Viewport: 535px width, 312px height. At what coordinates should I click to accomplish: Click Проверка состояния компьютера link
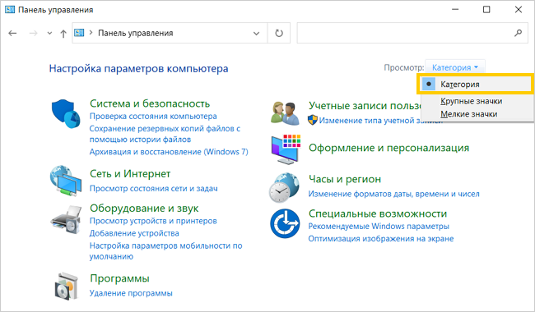click(x=153, y=116)
